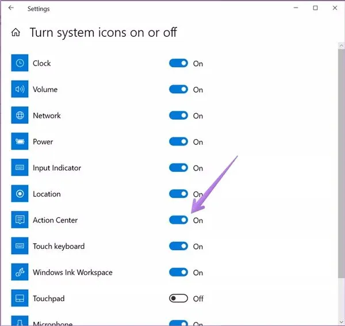Viewport: 345px width, 326px height.
Task: Toggle Action Center icon off
Action: tap(179, 220)
